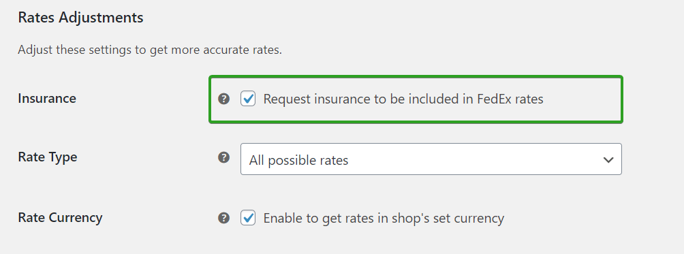Click the 'Adjust these settings' description text

150,50
